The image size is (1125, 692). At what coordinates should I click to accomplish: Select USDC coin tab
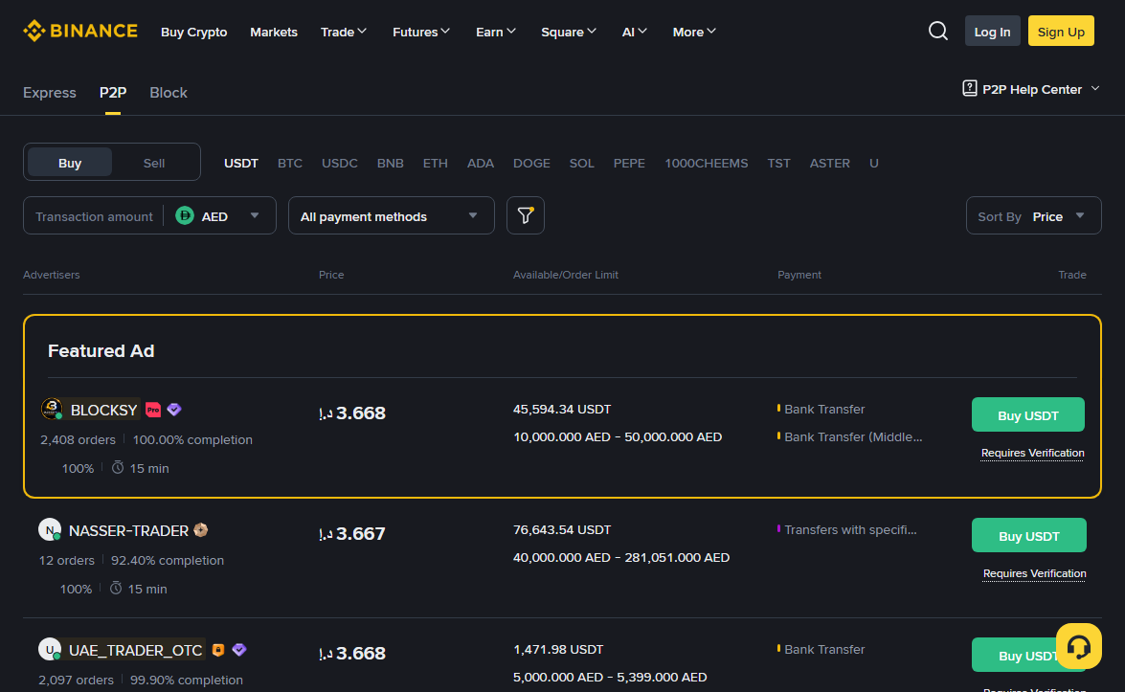click(x=339, y=163)
